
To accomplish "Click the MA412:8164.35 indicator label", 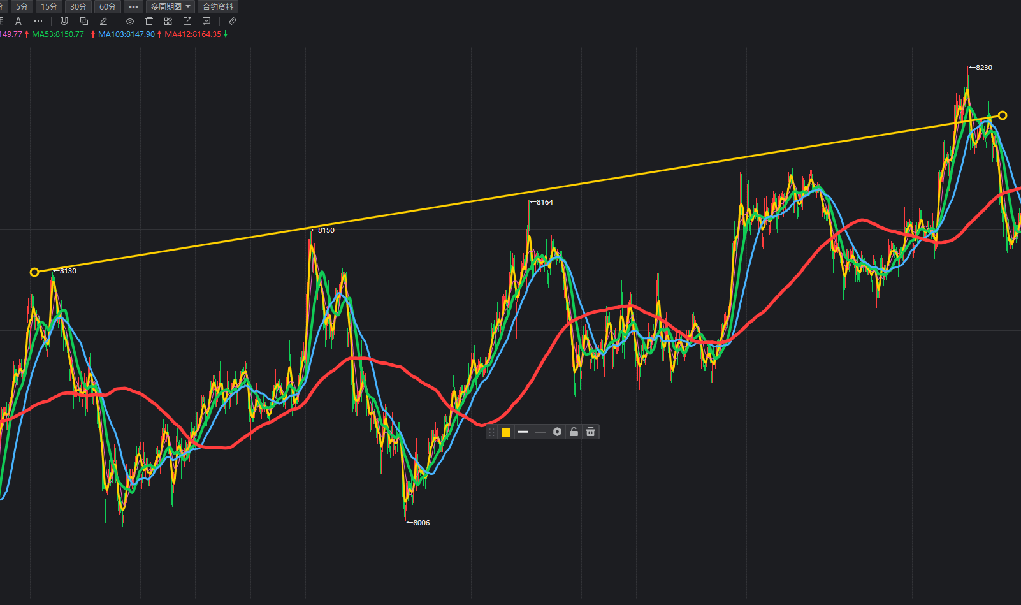I will point(193,34).
